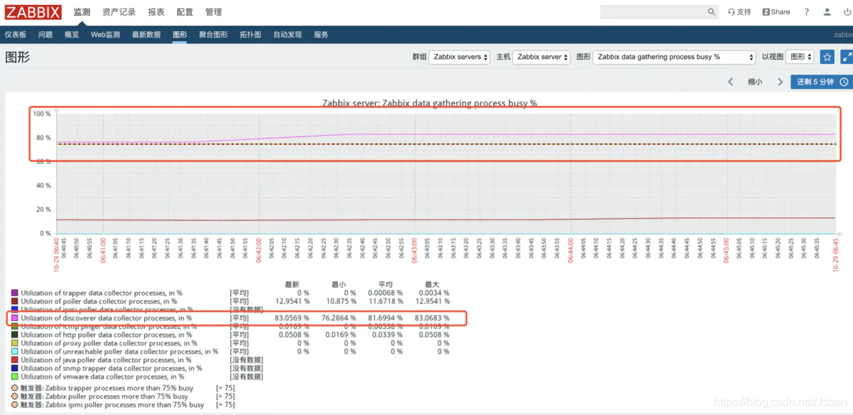Go to the next time period arrow
This screenshot has width=853, height=415.
click(780, 82)
